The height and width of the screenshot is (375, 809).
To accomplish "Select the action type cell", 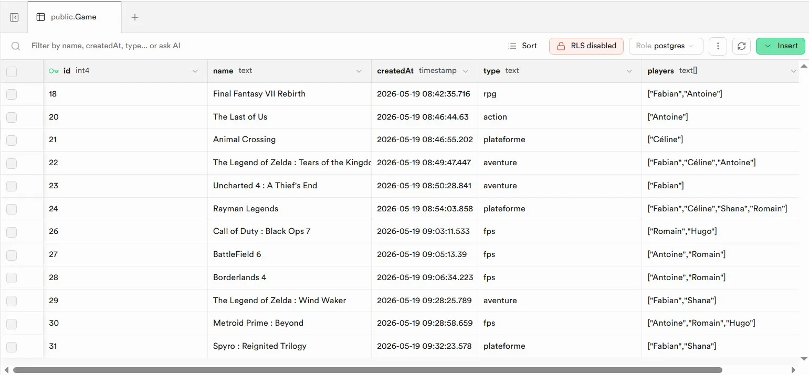I will 560,117.
